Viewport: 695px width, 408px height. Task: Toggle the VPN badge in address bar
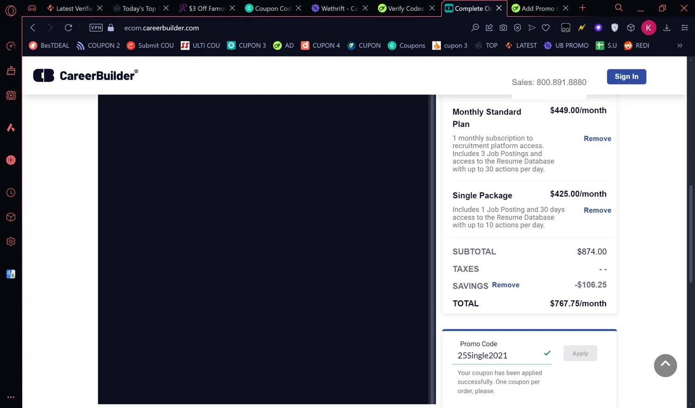tap(96, 28)
